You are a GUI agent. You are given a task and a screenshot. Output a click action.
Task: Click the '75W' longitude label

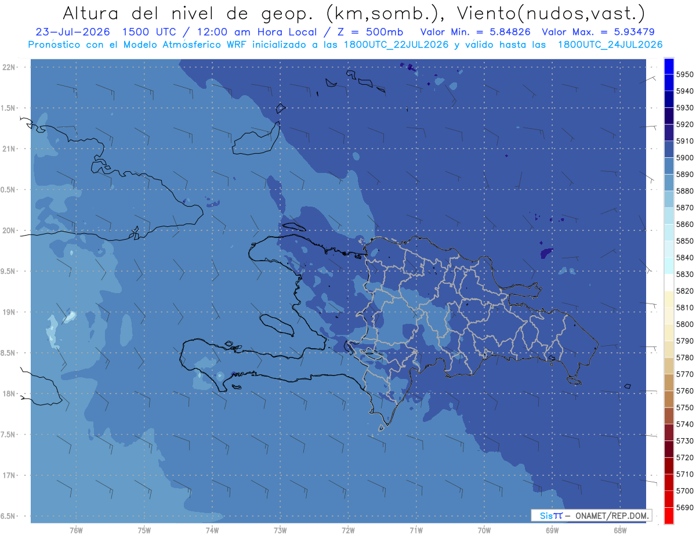tap(144, 530)
